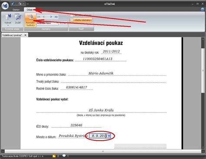This screenshot has width=206, height=159.
Task: Click the Vzdelávací poukaz vydal: label
Action: (52, 99)
